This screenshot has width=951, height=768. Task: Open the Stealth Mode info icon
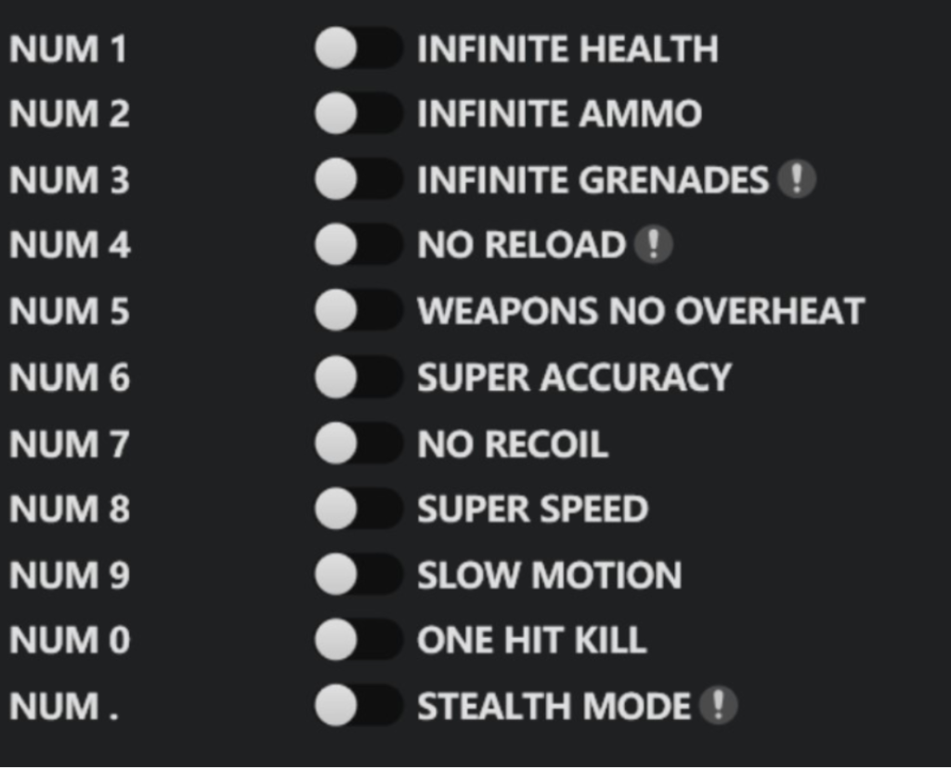click(x=717, y=707)
